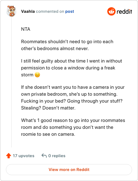Click the reply arrow icon

pyautogui.click(x=44, y=155)
